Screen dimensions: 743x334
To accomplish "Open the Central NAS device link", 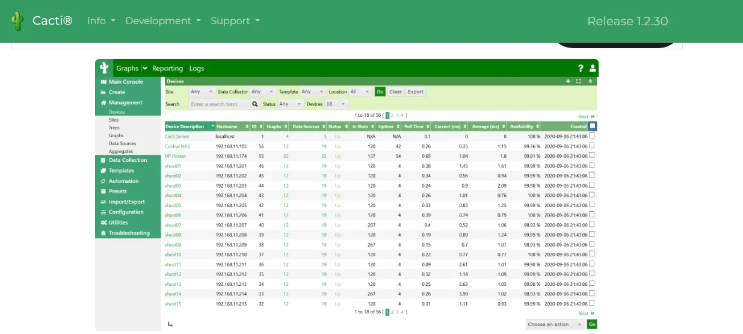I will (x=177, y=146).
